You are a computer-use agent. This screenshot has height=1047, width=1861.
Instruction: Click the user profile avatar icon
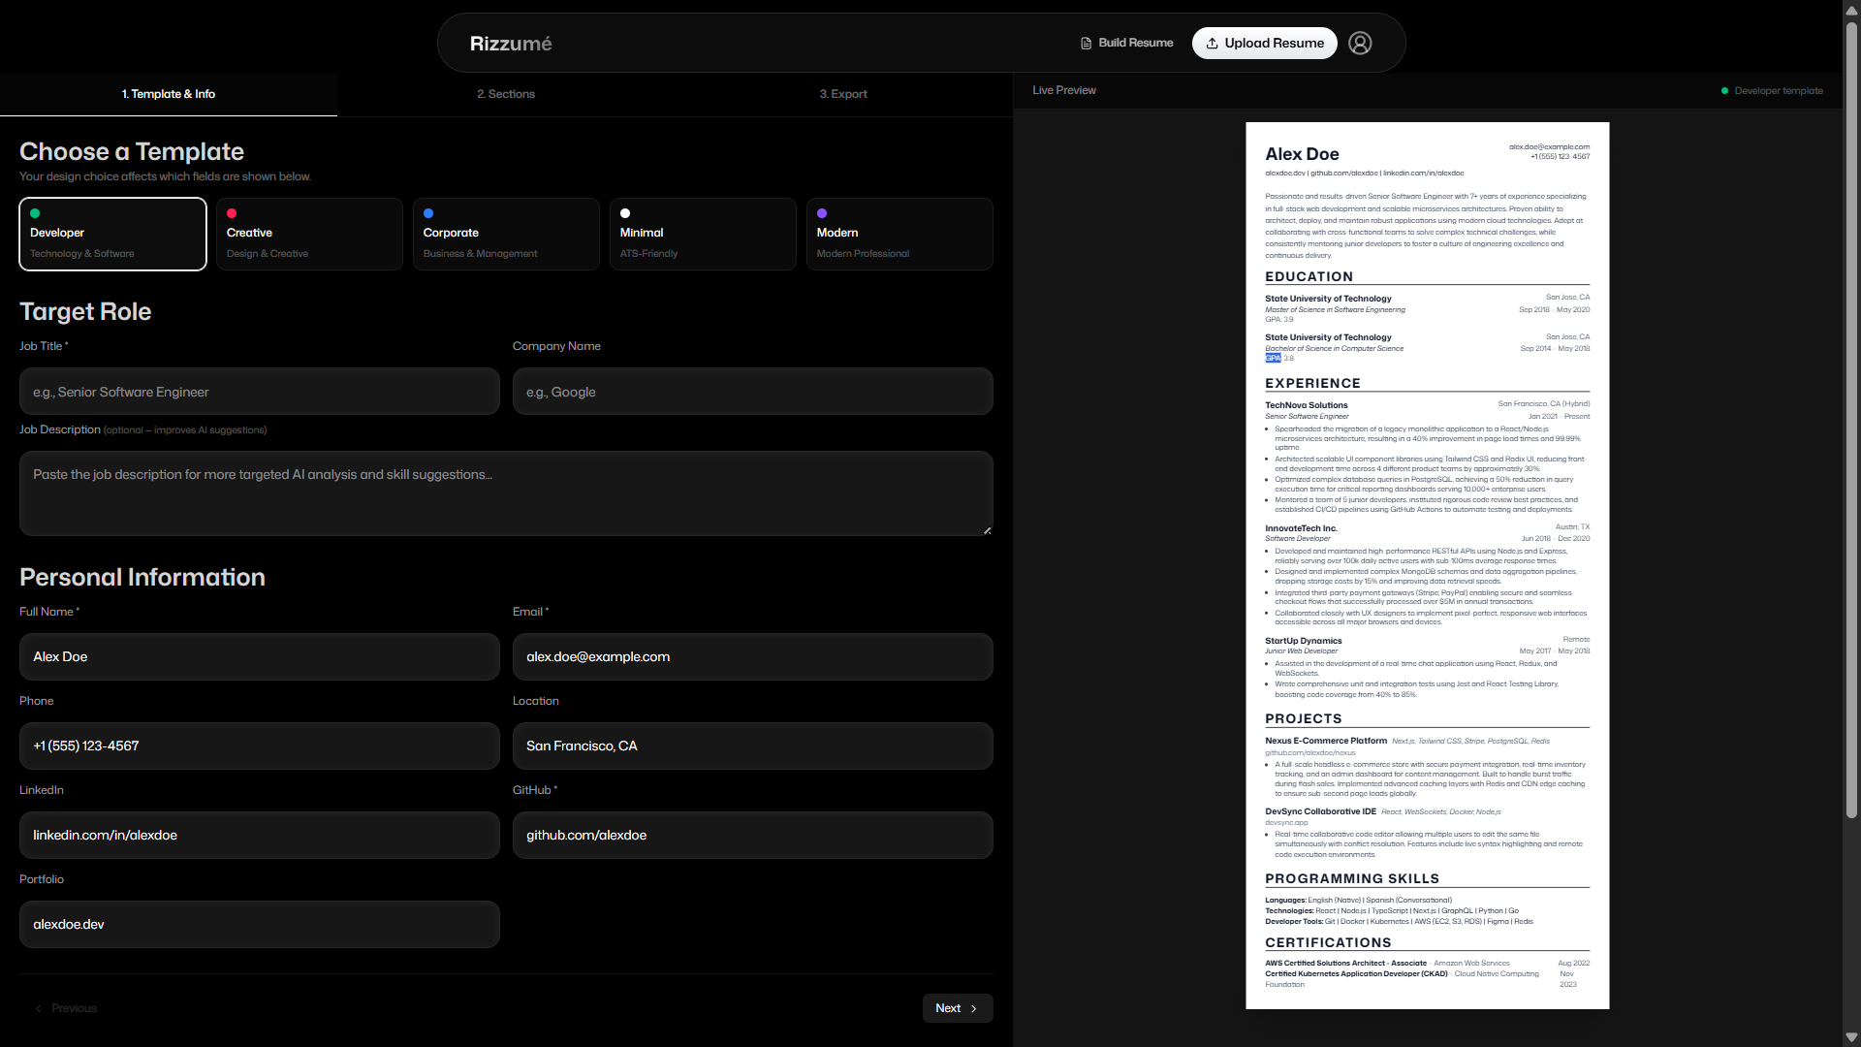pos(1360,43)
